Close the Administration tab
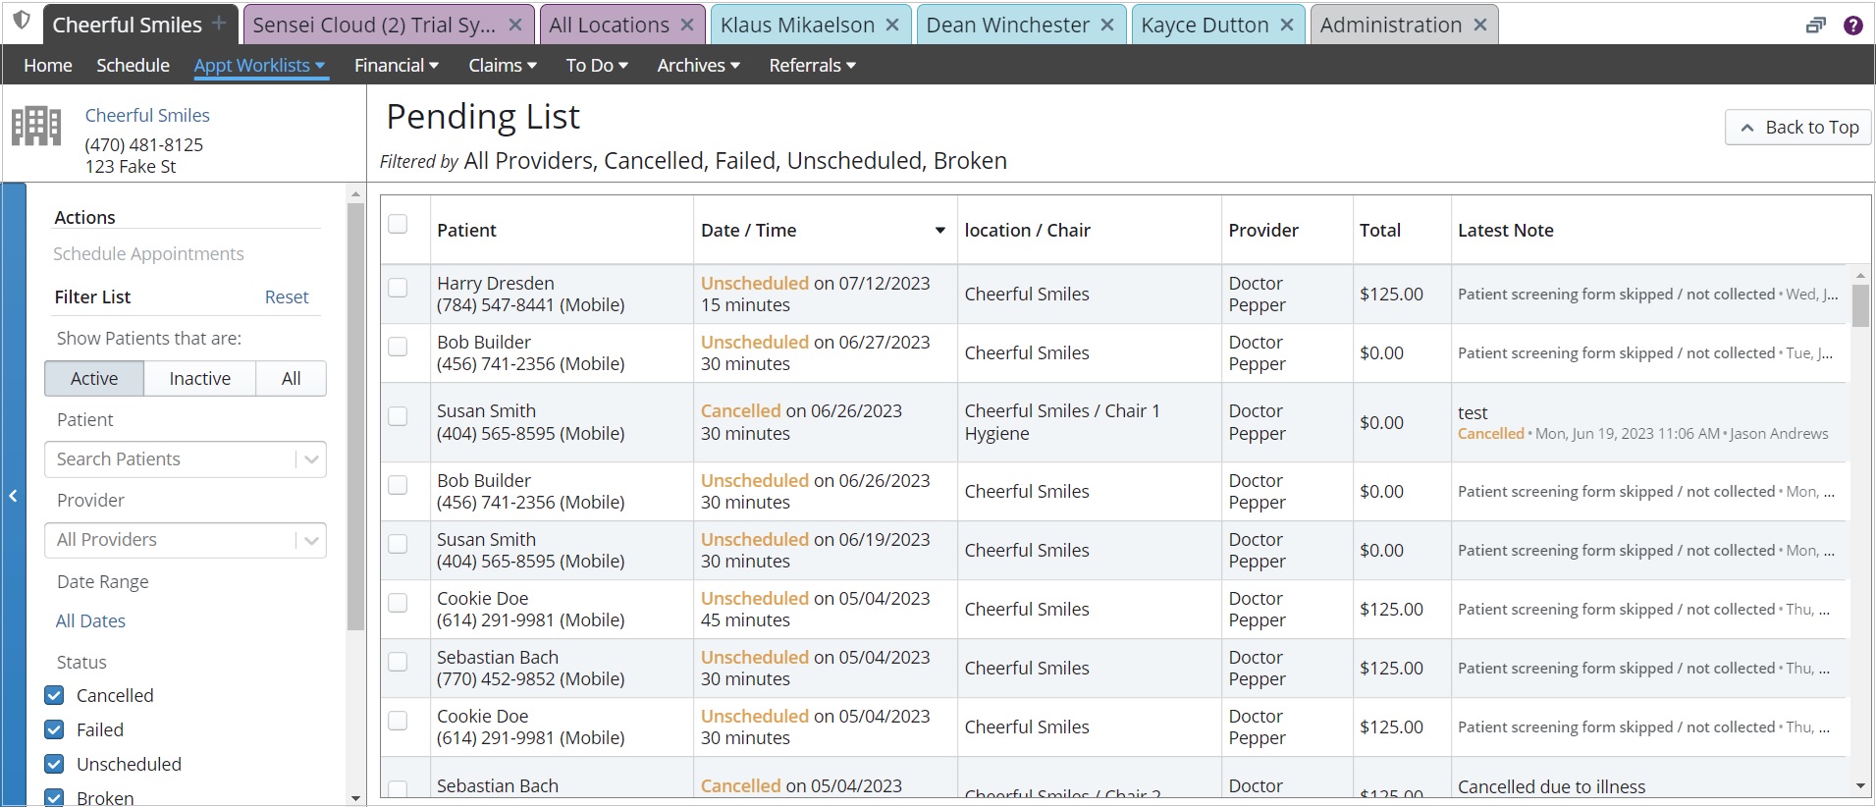The image size is (1876, 807). (1480, 25)
